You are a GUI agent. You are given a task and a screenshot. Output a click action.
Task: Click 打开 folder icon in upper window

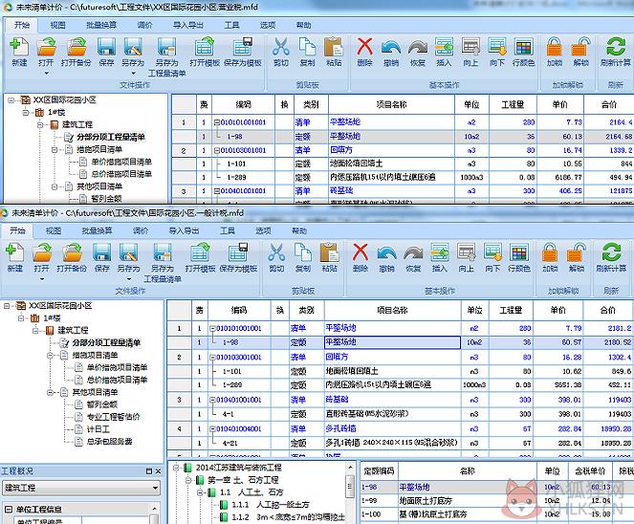tap(47, 47)
